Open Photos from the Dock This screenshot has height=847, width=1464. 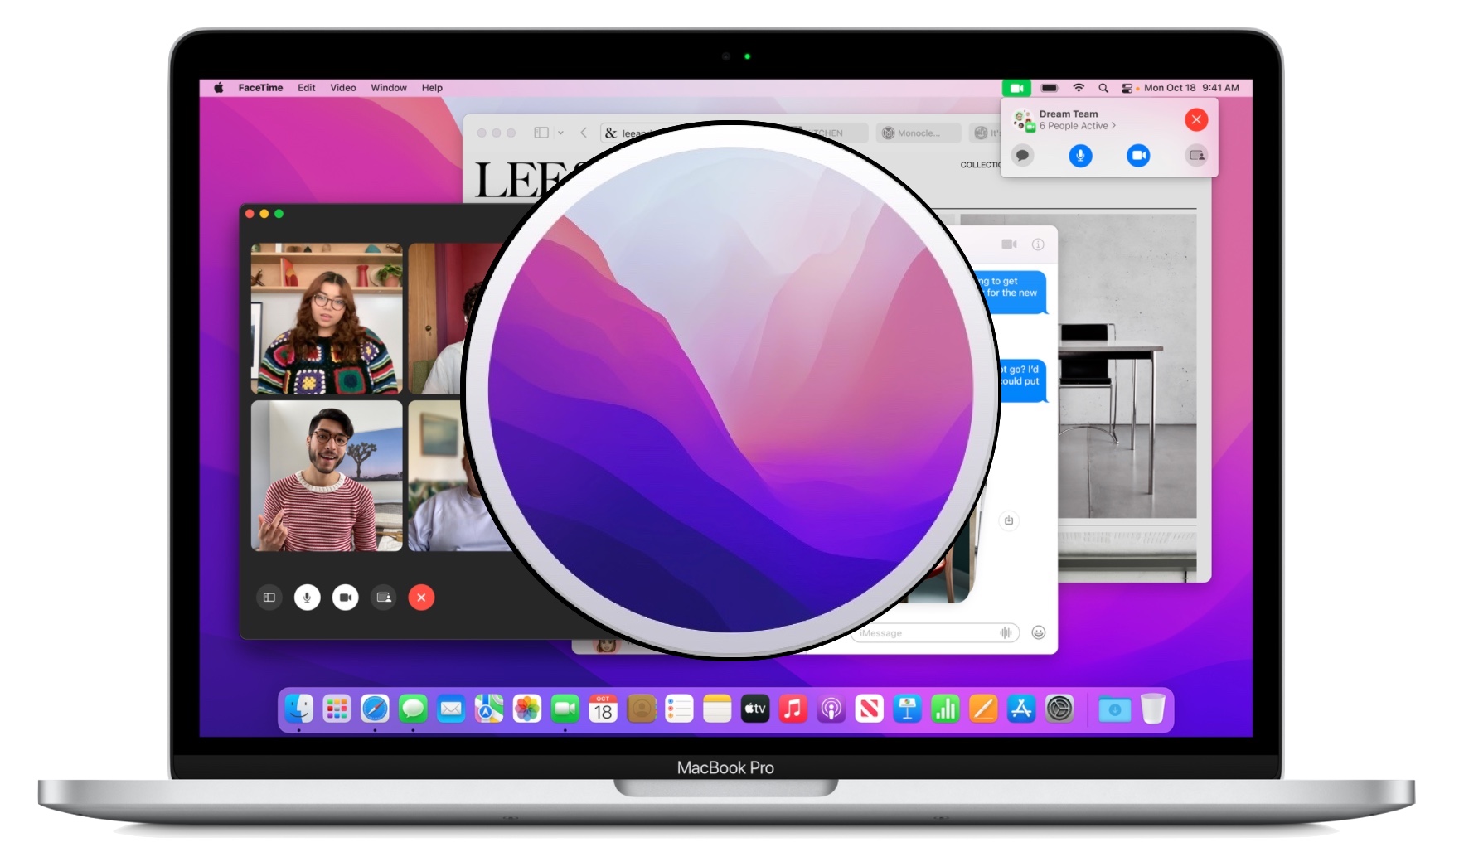pyautogui.click(x=527, y=709)
